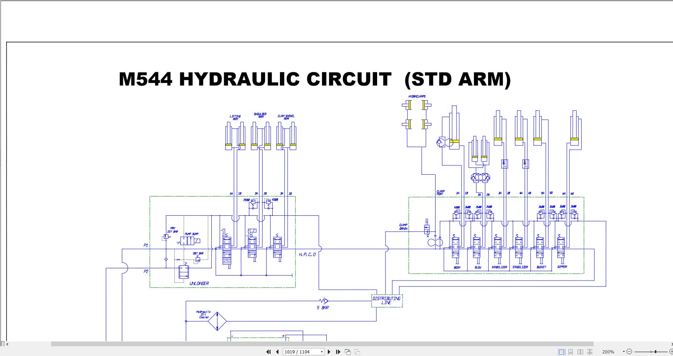The width and height of the screenshot is (673, 356).
Task: Go to the previous page
Action: click(277, 352)
